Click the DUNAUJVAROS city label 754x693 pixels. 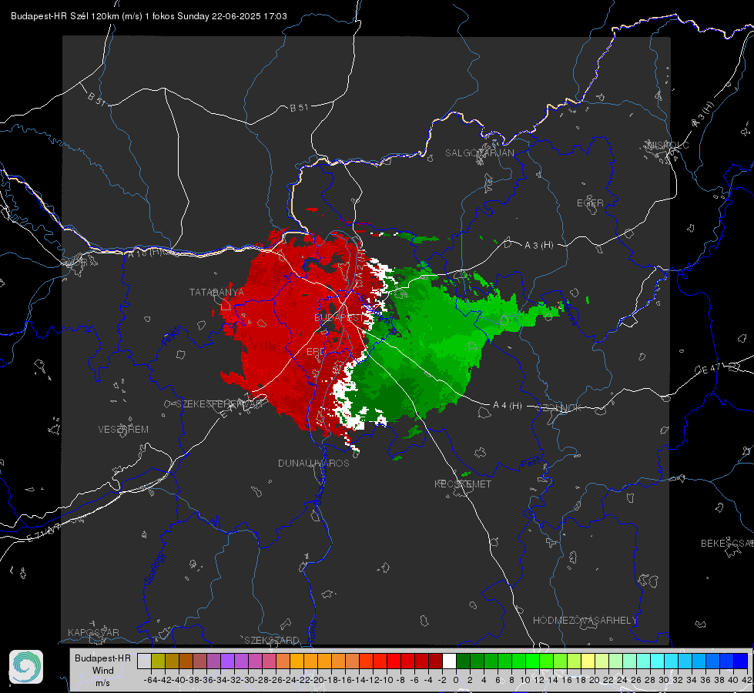(313, 463)
